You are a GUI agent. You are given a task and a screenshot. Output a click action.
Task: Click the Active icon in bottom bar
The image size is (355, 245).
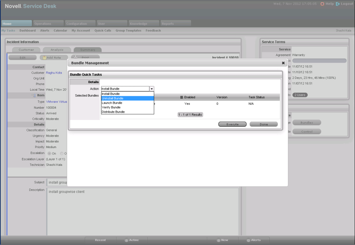coord(126,240)
